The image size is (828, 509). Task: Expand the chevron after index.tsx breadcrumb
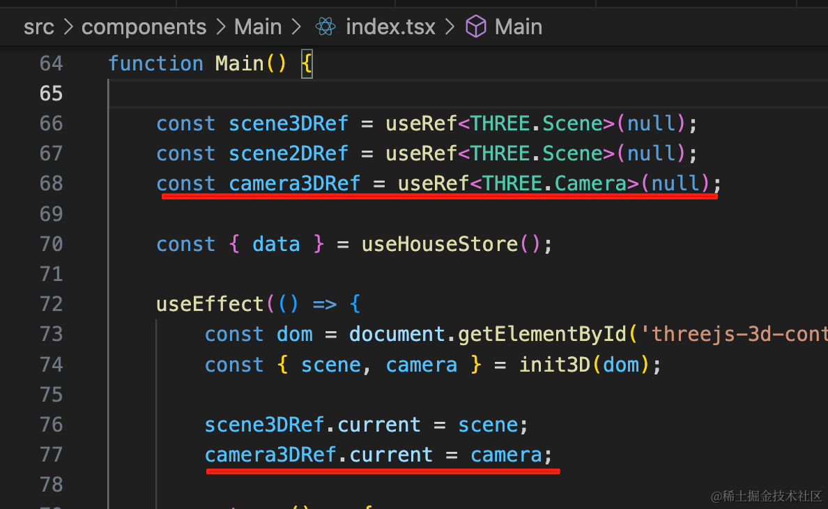[450, 27]
